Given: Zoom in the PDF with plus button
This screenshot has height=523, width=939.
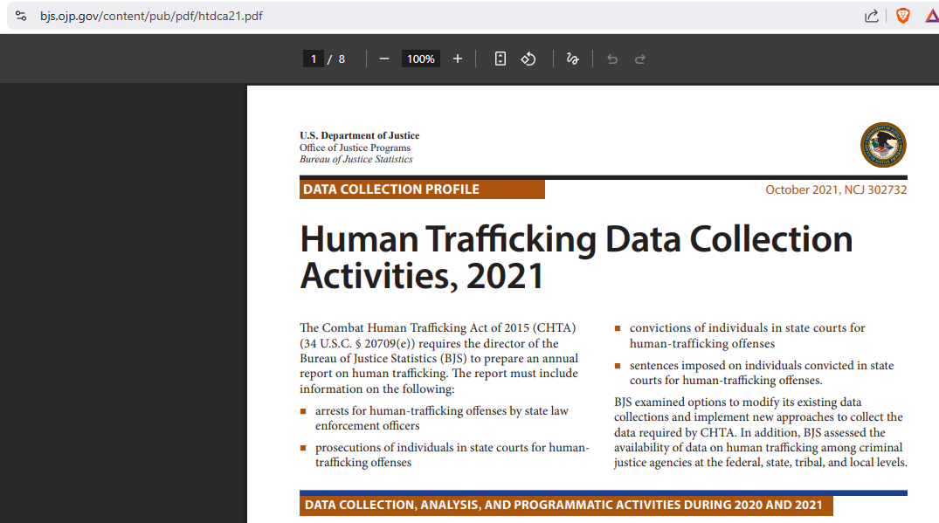Looking at the screenshot, I should click(x=458, y=58).
